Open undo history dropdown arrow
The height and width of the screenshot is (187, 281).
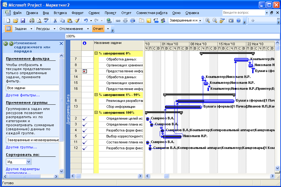[x=91, y=21]
